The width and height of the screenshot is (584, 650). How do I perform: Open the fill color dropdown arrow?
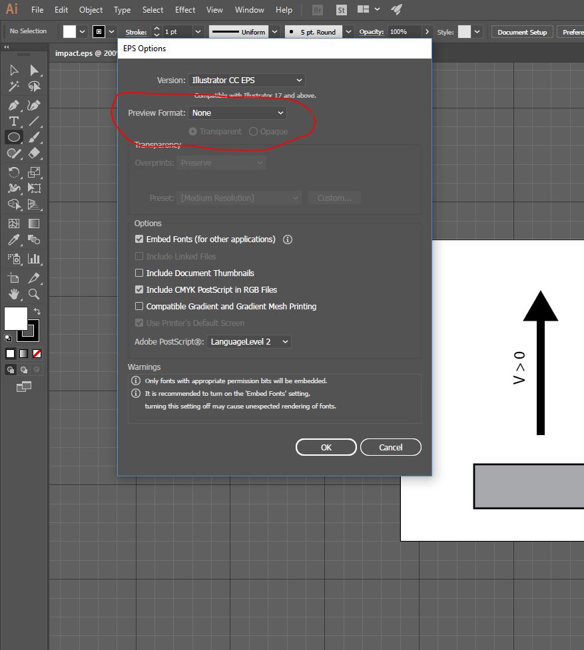click(82, 32)
